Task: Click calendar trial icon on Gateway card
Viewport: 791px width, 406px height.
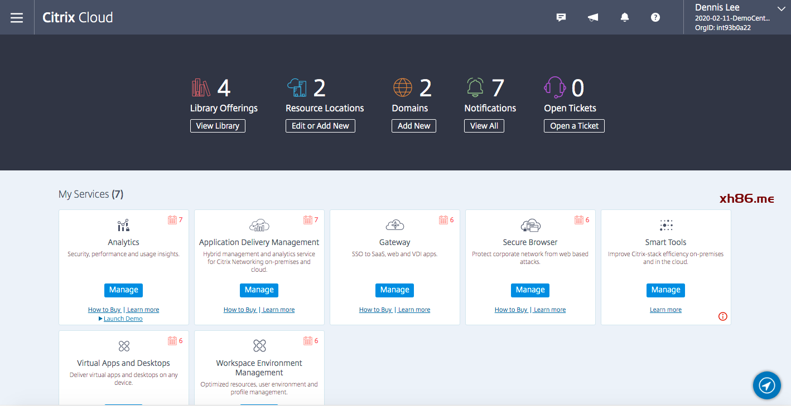Action: (x=443, y=220)
